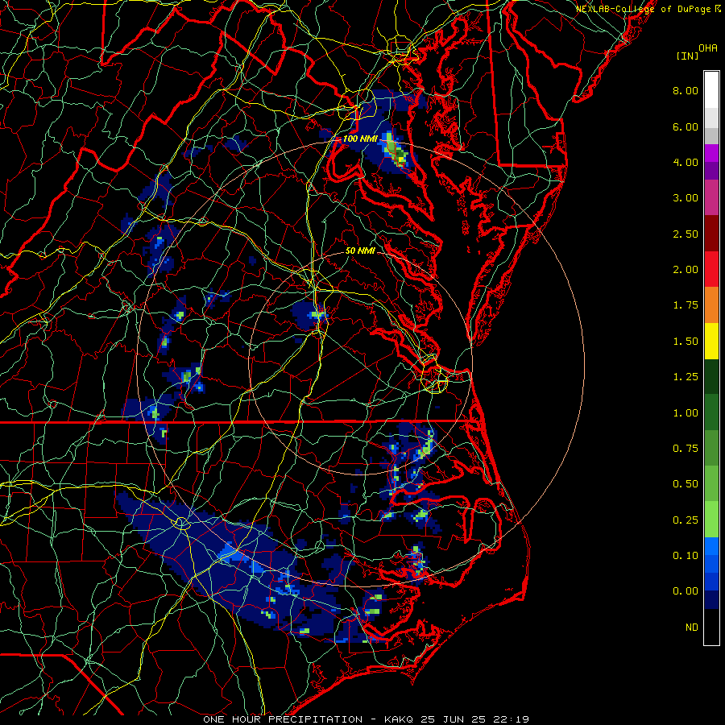Click the 3.00 legend value

click(686, 198)
